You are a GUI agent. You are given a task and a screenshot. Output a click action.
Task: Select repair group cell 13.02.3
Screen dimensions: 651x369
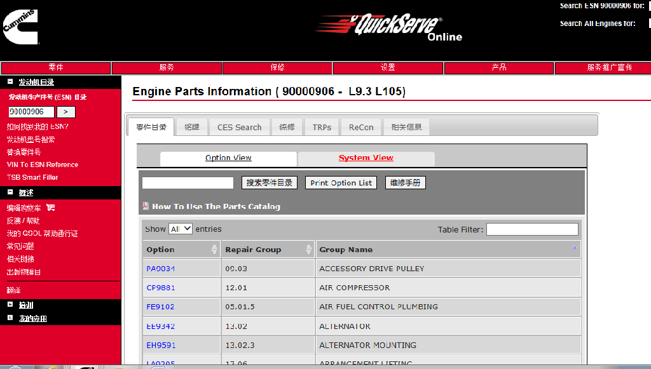pos(268,345)
